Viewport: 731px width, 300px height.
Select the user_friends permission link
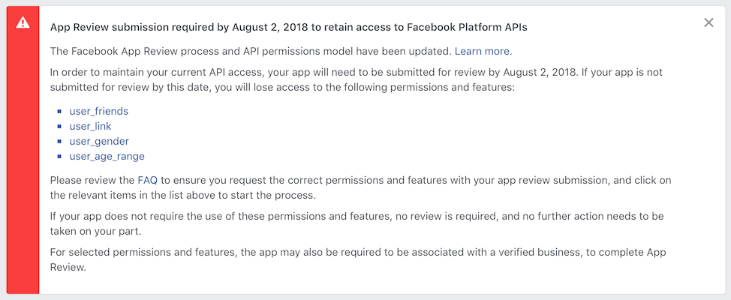(x=99, y=111)
